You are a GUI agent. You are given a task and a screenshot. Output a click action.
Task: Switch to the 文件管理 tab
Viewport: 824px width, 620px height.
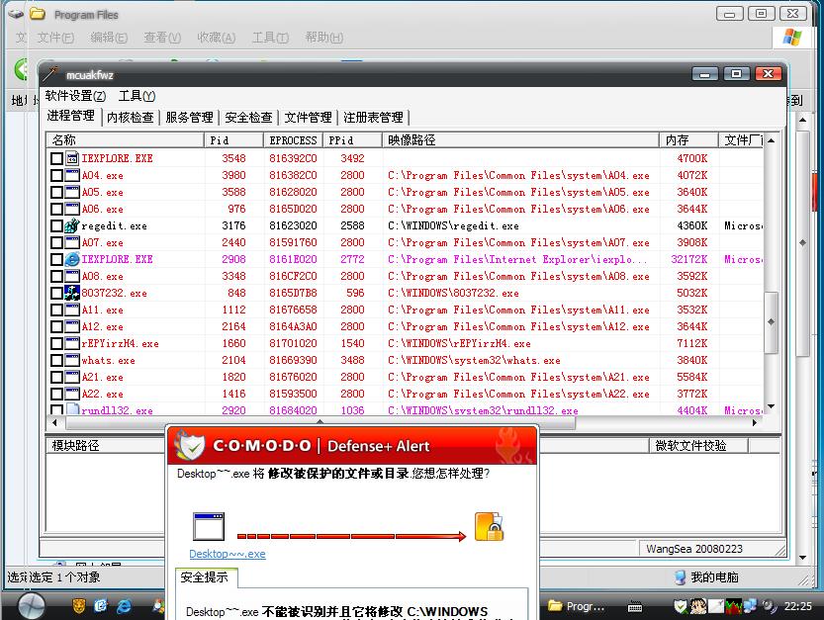(308, 117)
